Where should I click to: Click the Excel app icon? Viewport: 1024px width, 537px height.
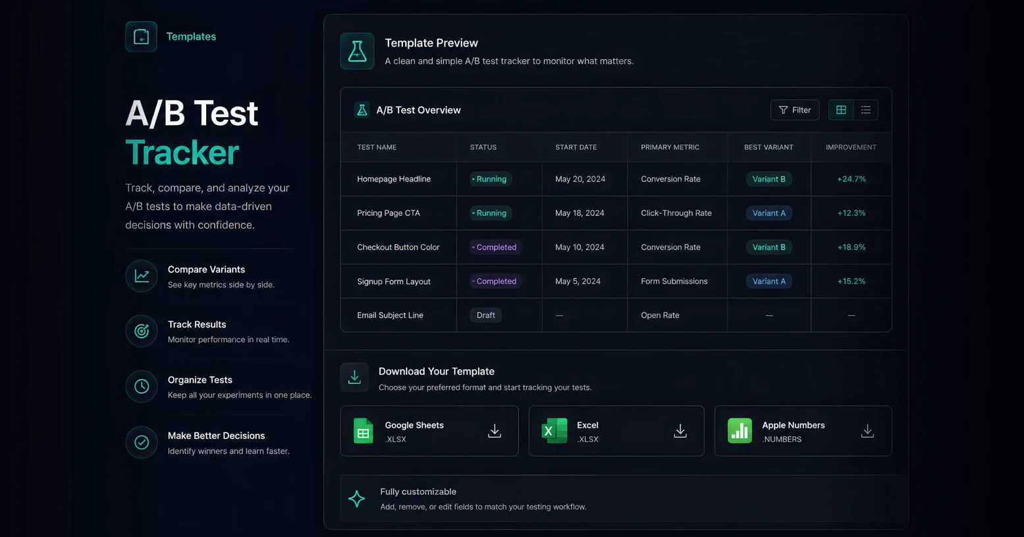[554, 431]
